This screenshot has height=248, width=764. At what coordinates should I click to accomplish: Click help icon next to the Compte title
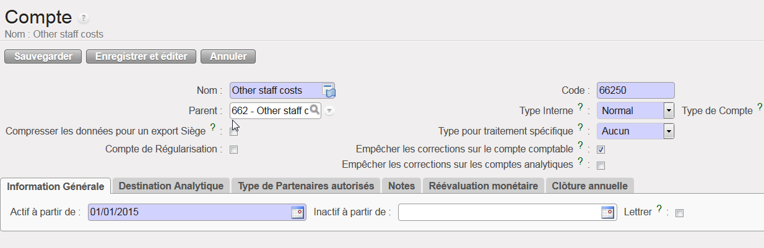coord(84,19)
